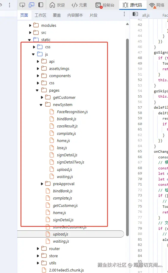Set breakpoint at line number 47
This screenshot has height=273, width=168.
pos(140,52)
